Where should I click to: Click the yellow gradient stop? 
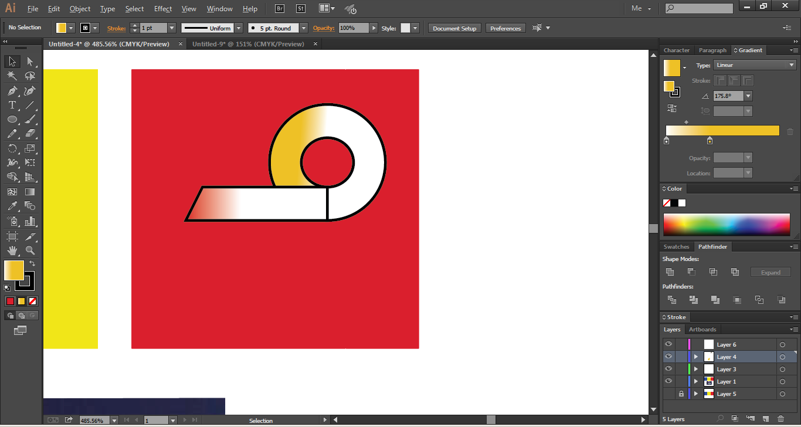(710, 141)
